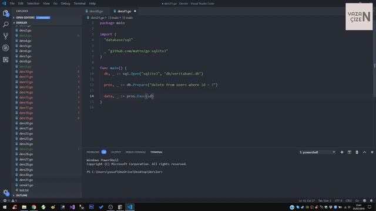Open the Debug view in activity bar
The height and width of the screenshot is (211, 376).
[x=5, y=48]
